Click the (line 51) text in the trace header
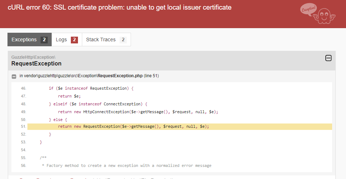The width and height of the screenshot is (346, 179). pos(151,76)
